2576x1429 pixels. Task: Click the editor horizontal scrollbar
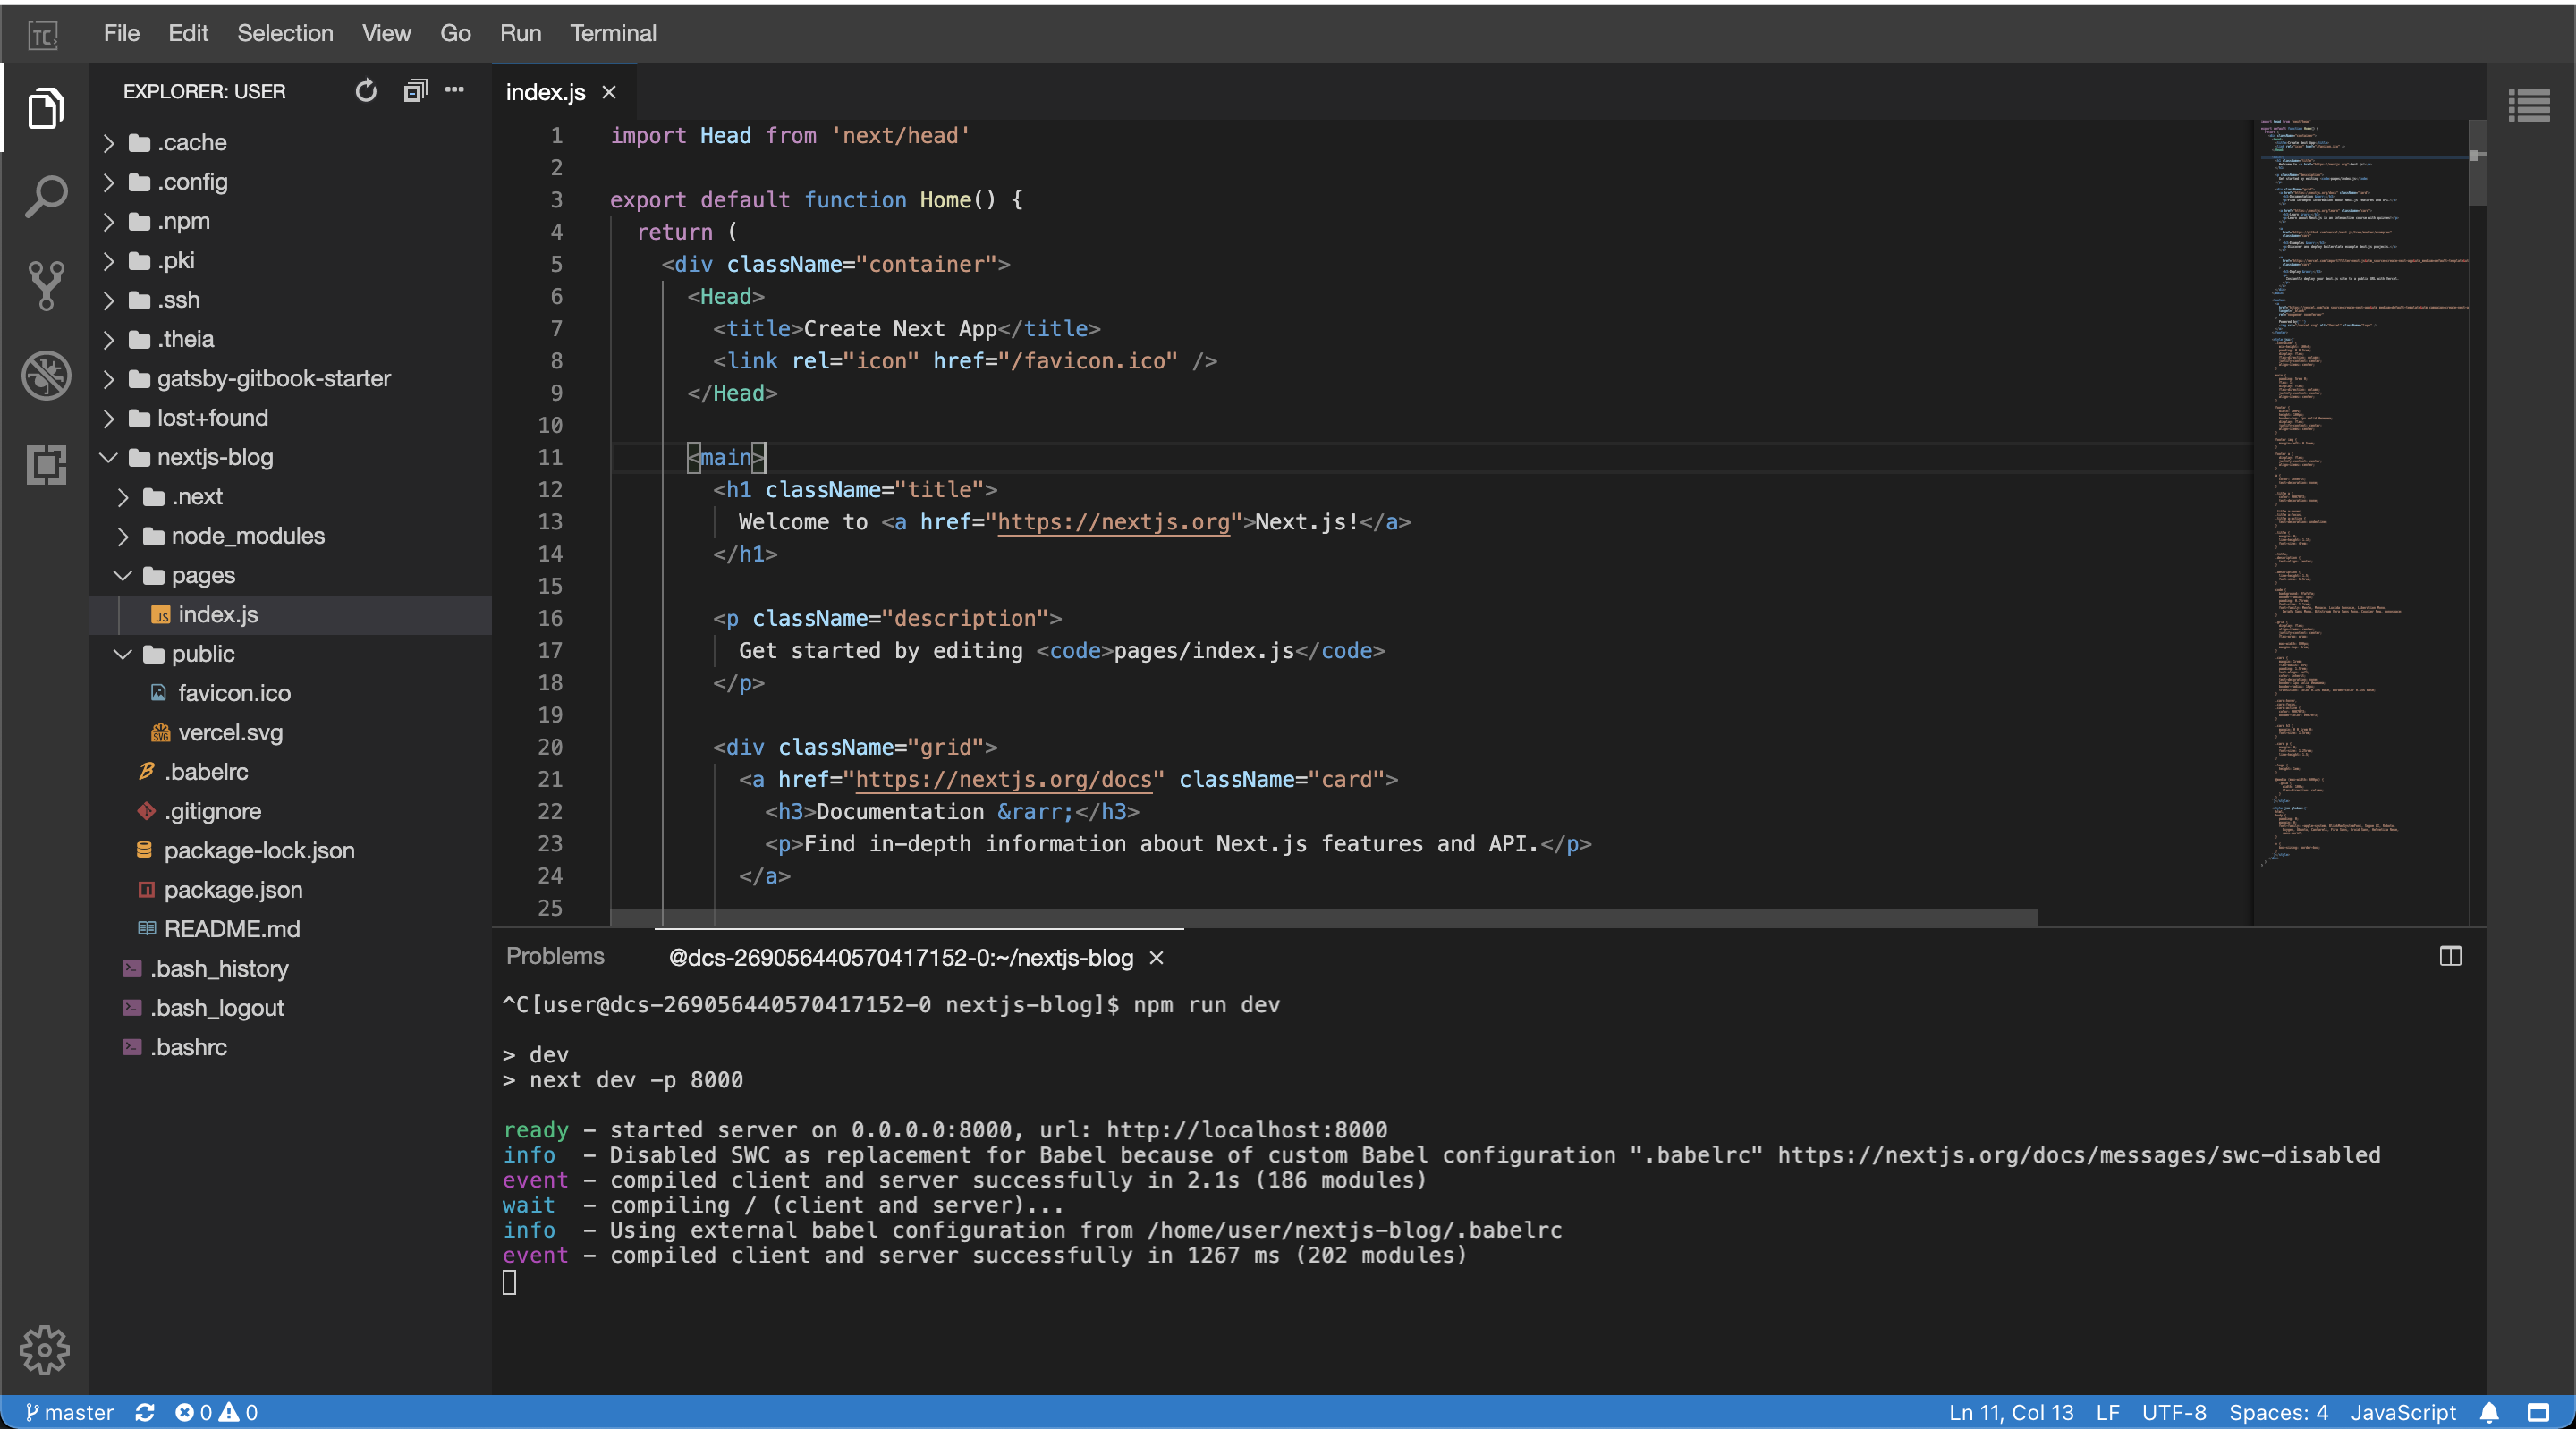pos(1322,917)
